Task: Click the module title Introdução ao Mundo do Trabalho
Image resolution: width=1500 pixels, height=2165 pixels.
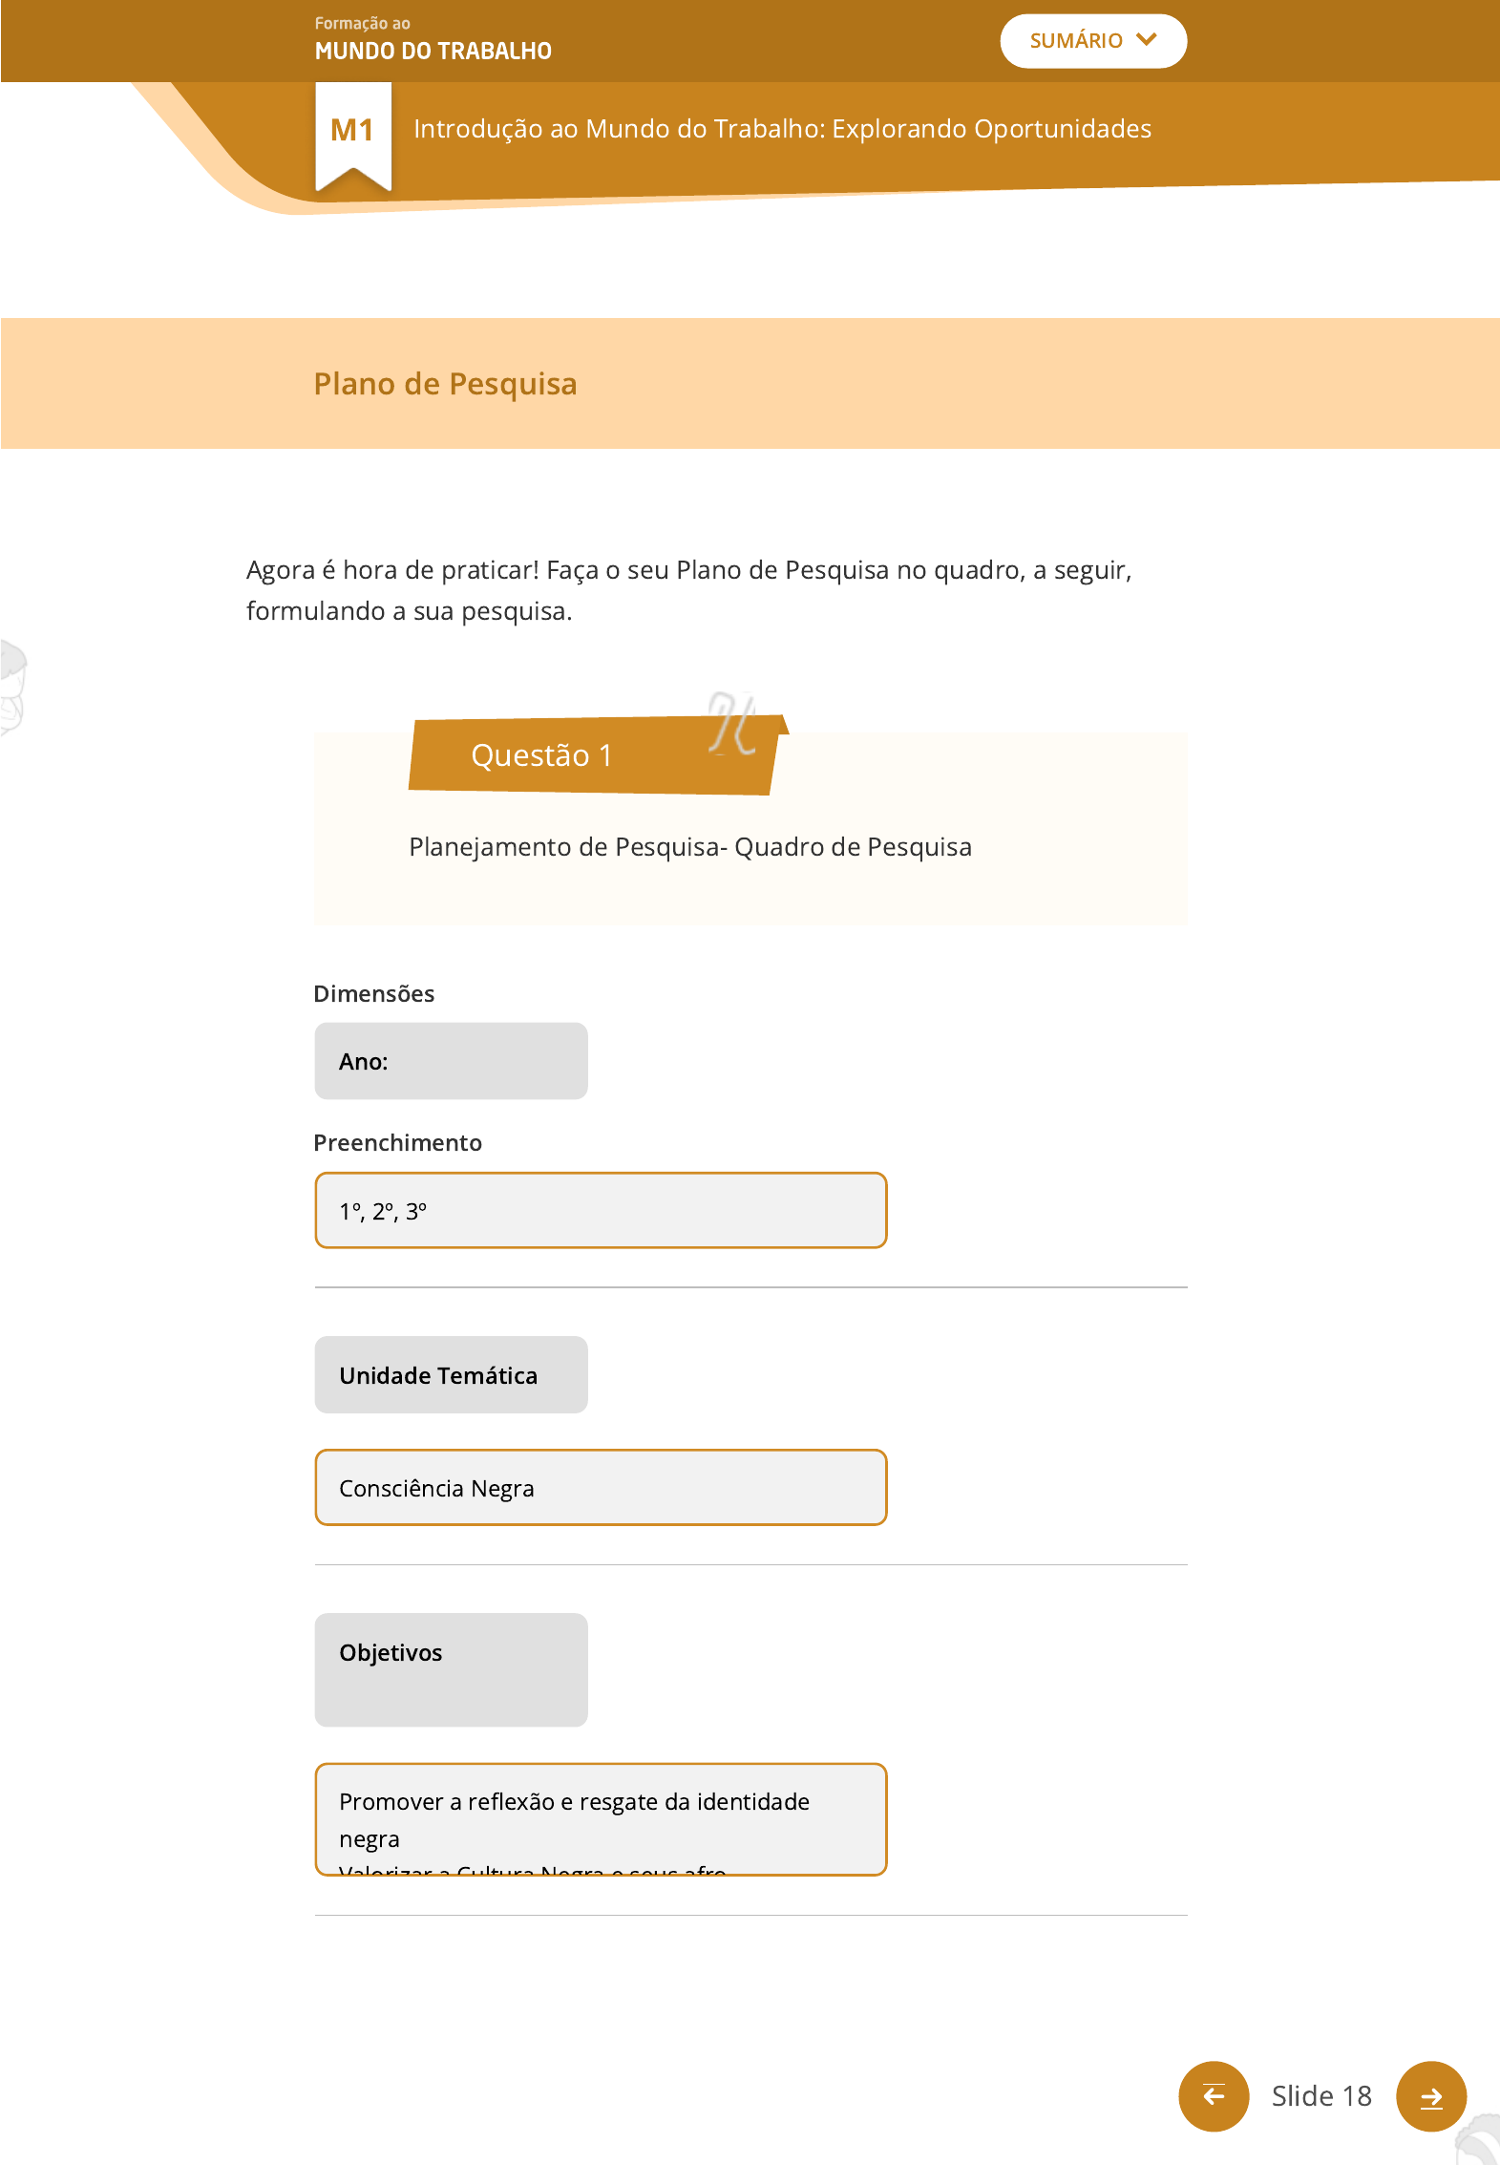Action: 782,129
